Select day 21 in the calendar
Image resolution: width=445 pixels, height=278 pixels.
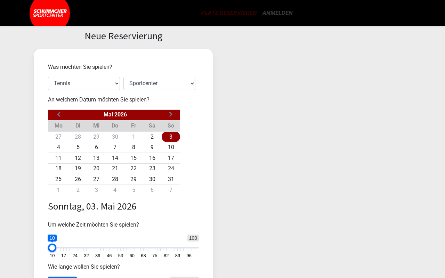[115, 169]
